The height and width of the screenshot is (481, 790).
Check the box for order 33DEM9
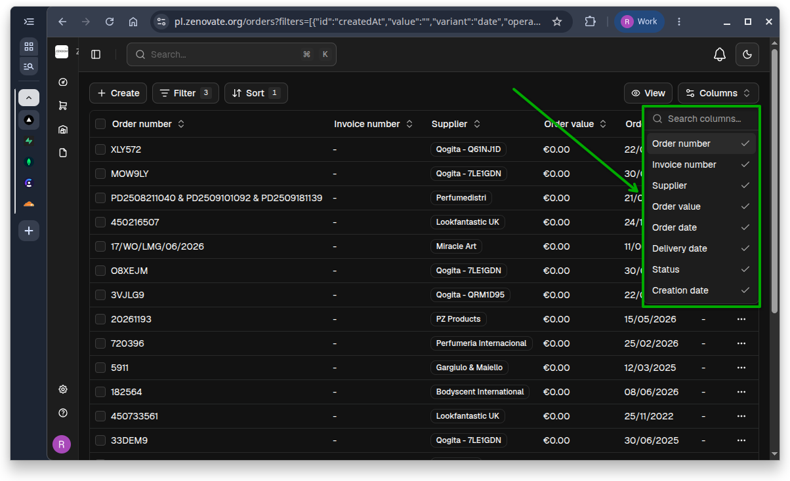point(100,440)
